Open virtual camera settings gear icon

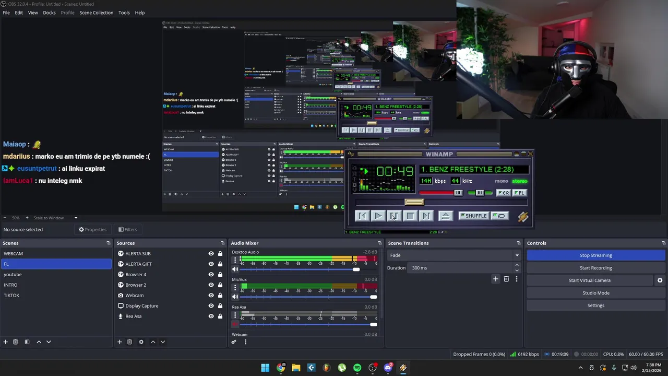click(x=660, y=280)
